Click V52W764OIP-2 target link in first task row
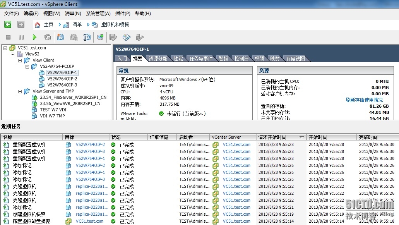The height and width of the screenshot is (225, 399). click(90, 144)
